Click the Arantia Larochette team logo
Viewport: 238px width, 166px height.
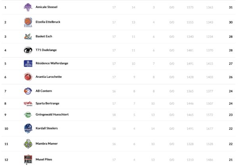click(28, 77)
